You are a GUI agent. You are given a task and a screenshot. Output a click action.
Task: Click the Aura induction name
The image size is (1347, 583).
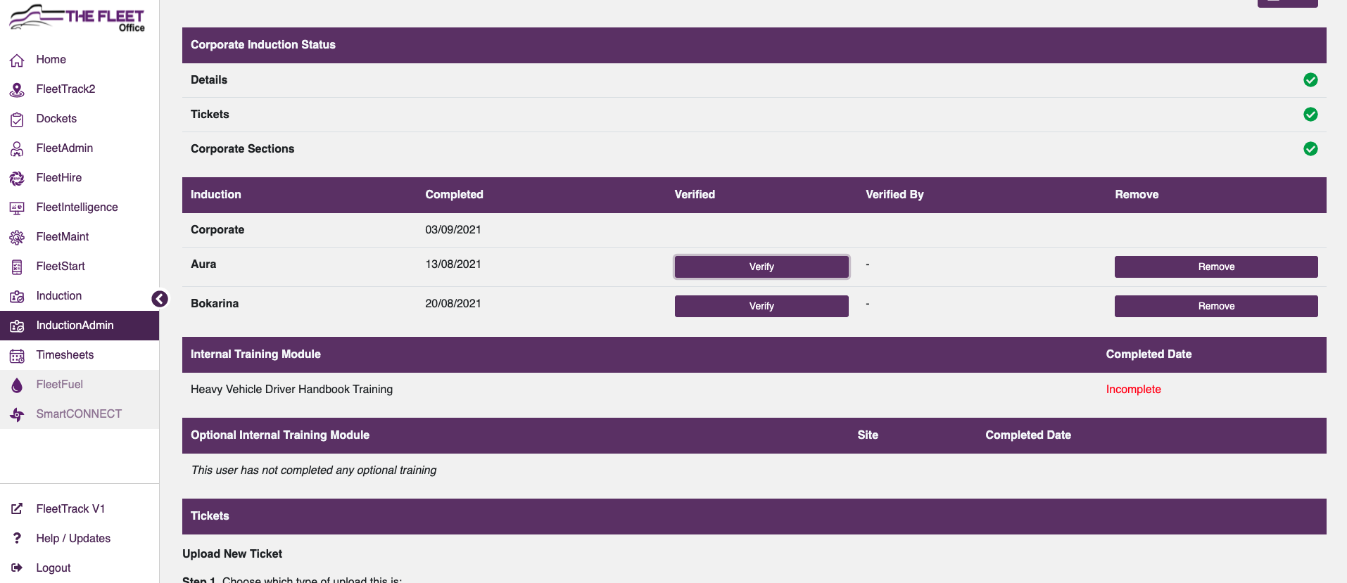203,264
